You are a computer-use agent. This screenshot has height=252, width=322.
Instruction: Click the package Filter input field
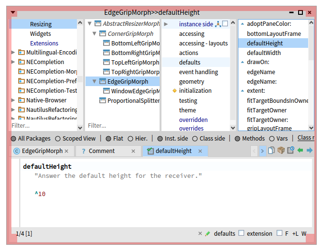[44, 125]
